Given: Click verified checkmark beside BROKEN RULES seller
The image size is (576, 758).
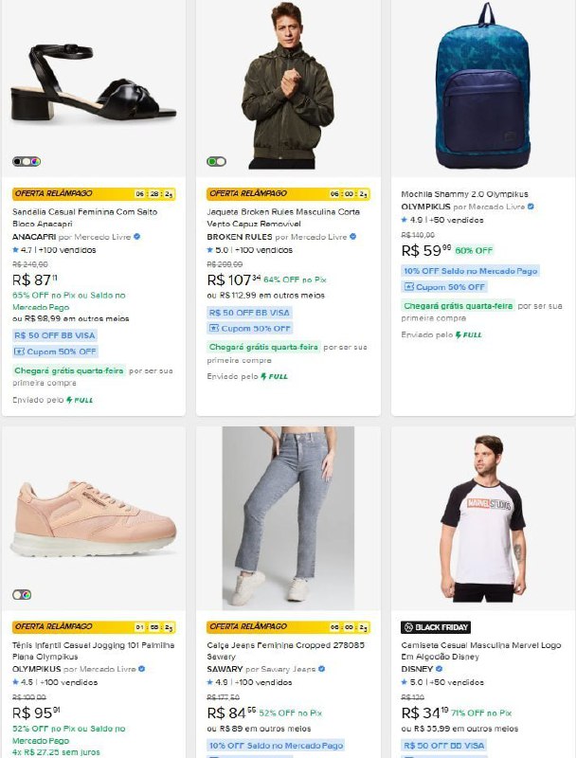Looking at the screenshot, I should click(351, 236).
